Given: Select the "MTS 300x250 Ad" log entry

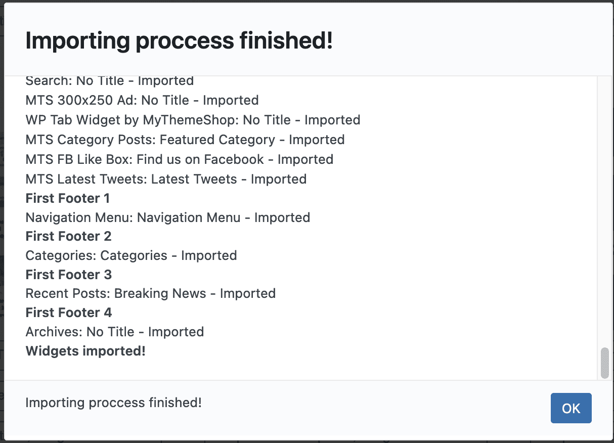Looking at the screenshot, I should (142, 100).
